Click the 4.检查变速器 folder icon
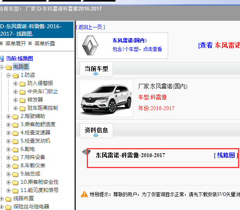This screenshot has height=210, width=240. (15, 133)
